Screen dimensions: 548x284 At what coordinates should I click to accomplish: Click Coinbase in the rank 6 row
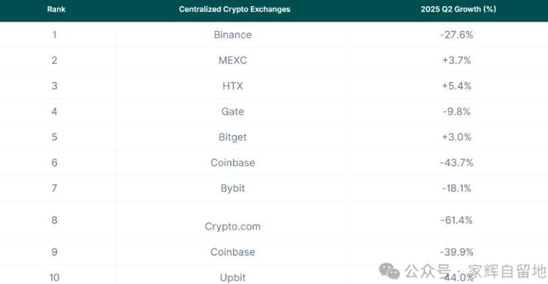(232, 163)
